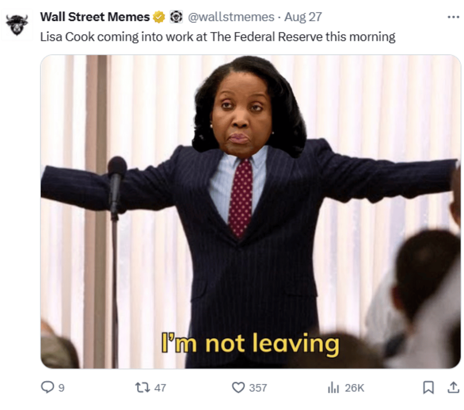The width and height of the screenshot is (464, 410).
Task: Click the 47 reposts count
Action: pos(160,388)
